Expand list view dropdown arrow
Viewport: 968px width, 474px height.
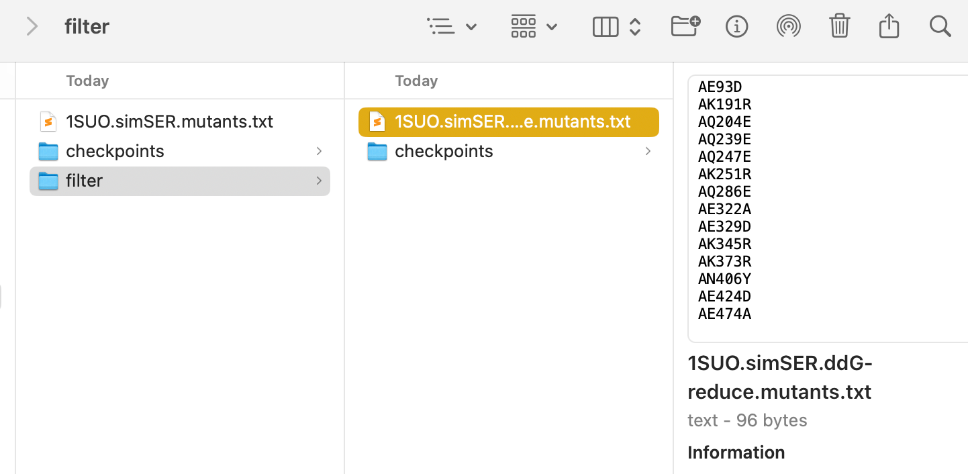[x=471, y=28]
